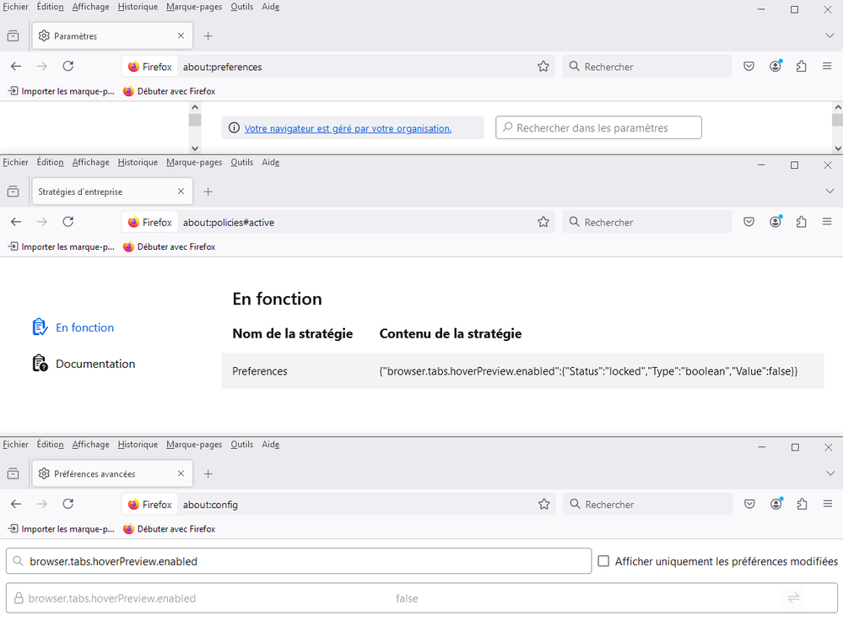Expand the tab list in the Stratégies d'entreprise window
Image resolution: width=843 pixels, height=632 pixels.
pyautogui.click(x=829, y=192)
